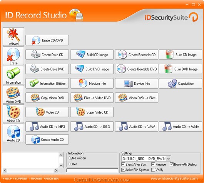Select the Erase disc sidebar icon
Screen dimensions: 204x183
pyautogui.click(x=13, y=56)
